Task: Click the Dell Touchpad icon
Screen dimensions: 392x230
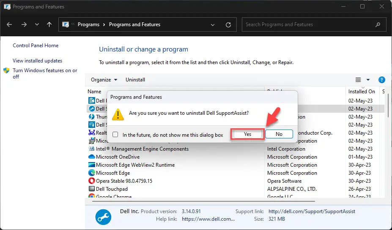Action: point(91,189)
